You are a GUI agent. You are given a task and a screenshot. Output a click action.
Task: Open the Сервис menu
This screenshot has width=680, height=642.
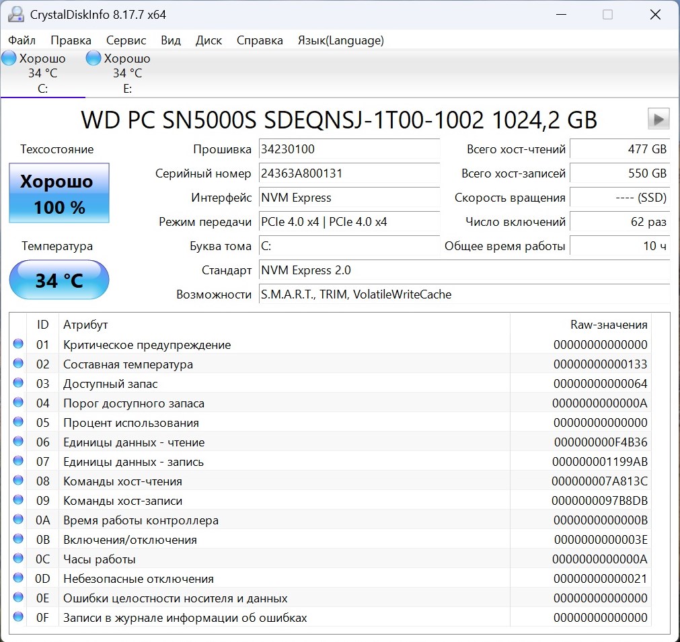pyautogui.click(x=126, y=40)
